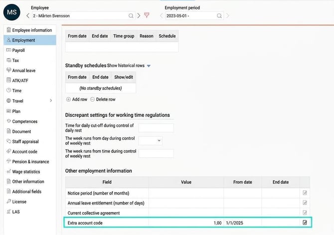Screen dimensions: 334x235
Task: Open the employee filter funnel icon
Action: pyautogui.click(x=147, y=15)
